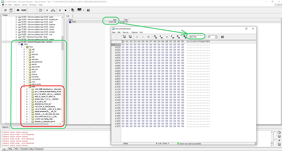
Task: Switch to the Map tab at bottom
Action: (11, 149)
